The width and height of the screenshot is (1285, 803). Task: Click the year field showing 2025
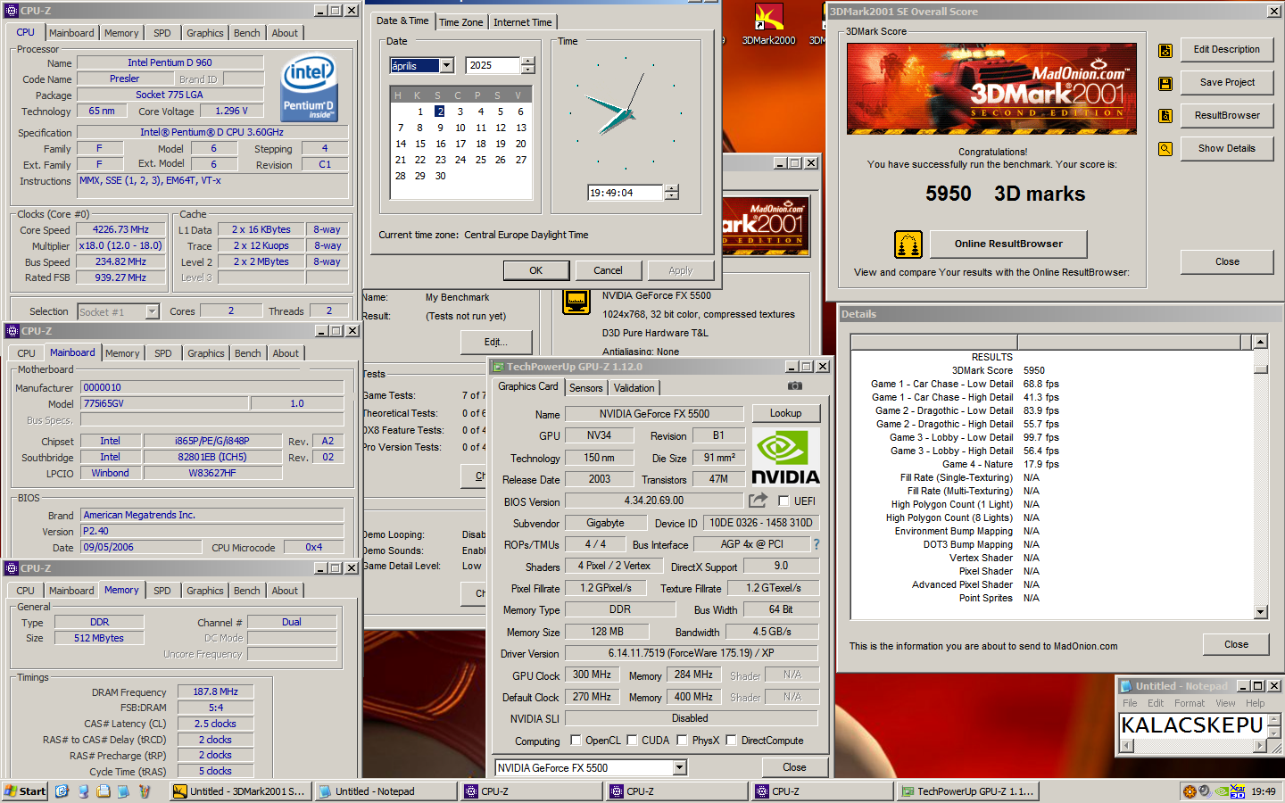point(493,66)
